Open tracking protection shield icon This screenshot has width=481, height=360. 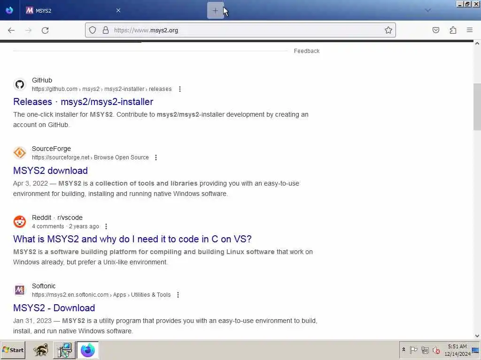coord(93,30)
